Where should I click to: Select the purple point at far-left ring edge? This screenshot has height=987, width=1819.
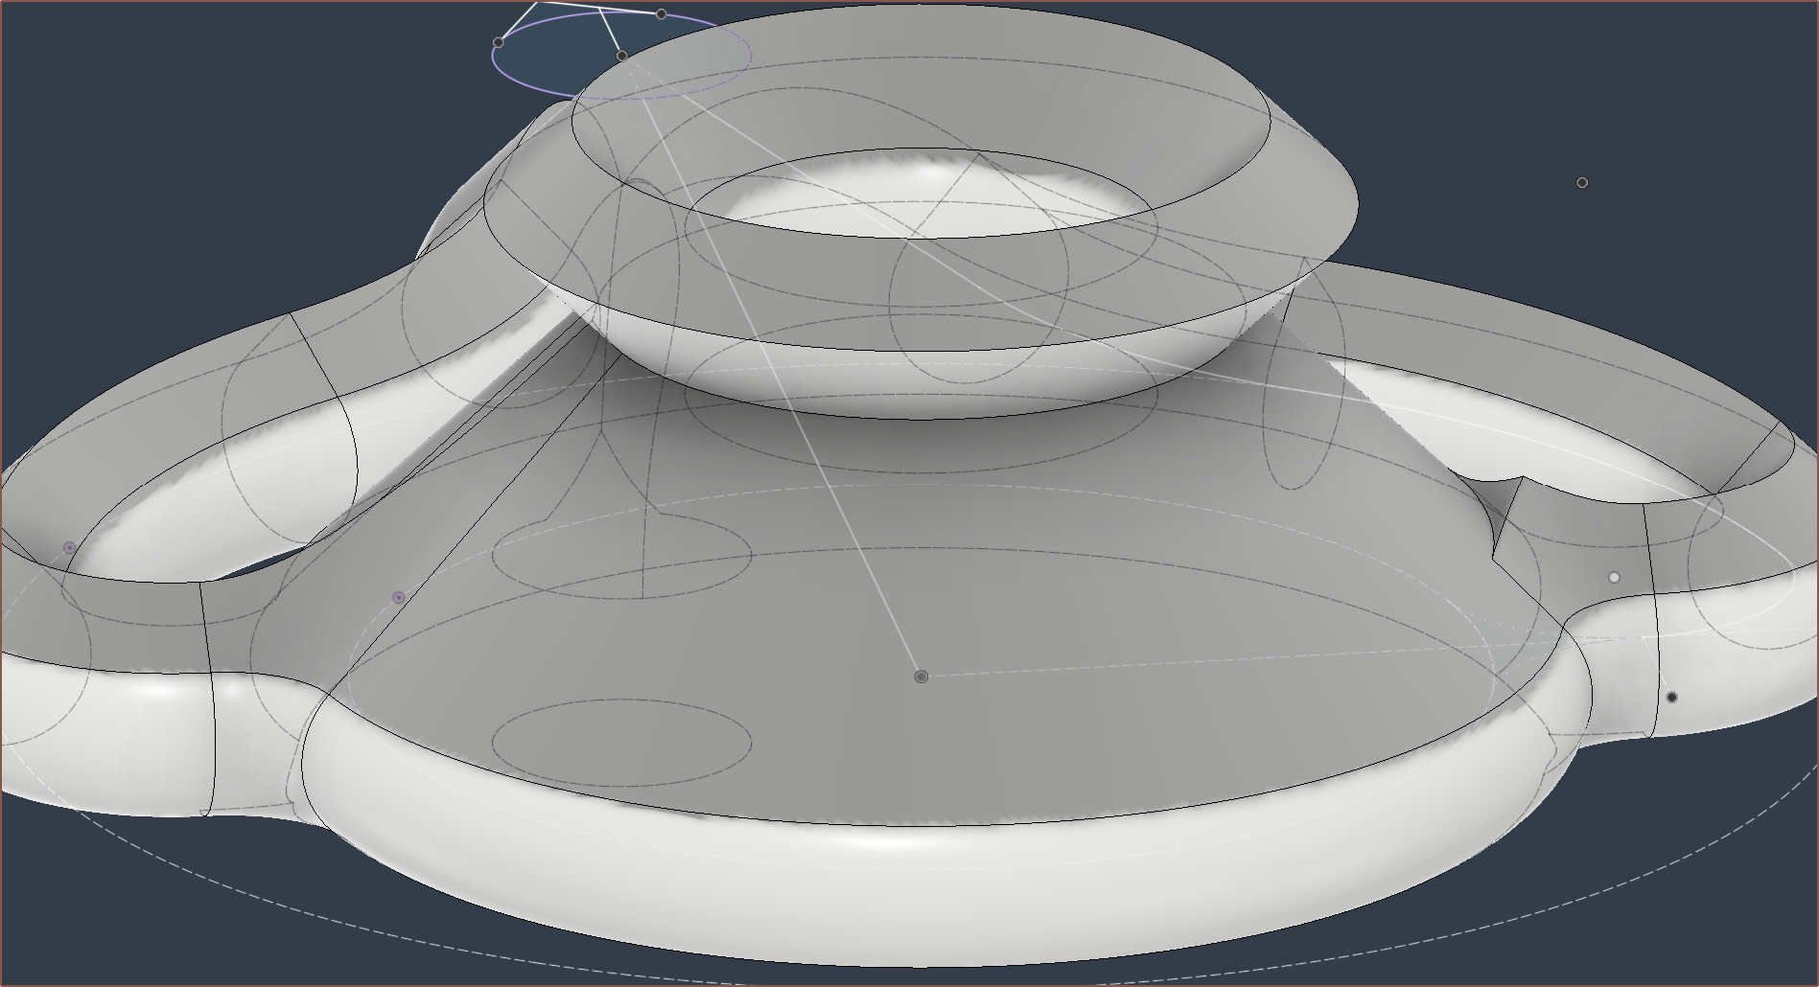(x=69, y=548)
